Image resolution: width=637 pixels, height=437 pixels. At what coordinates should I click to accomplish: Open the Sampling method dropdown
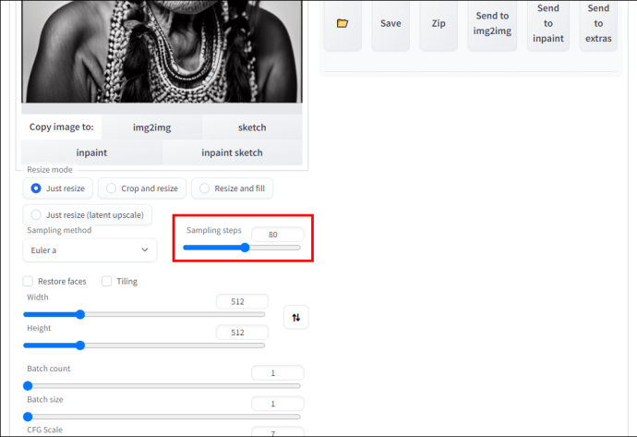point(90,250)
